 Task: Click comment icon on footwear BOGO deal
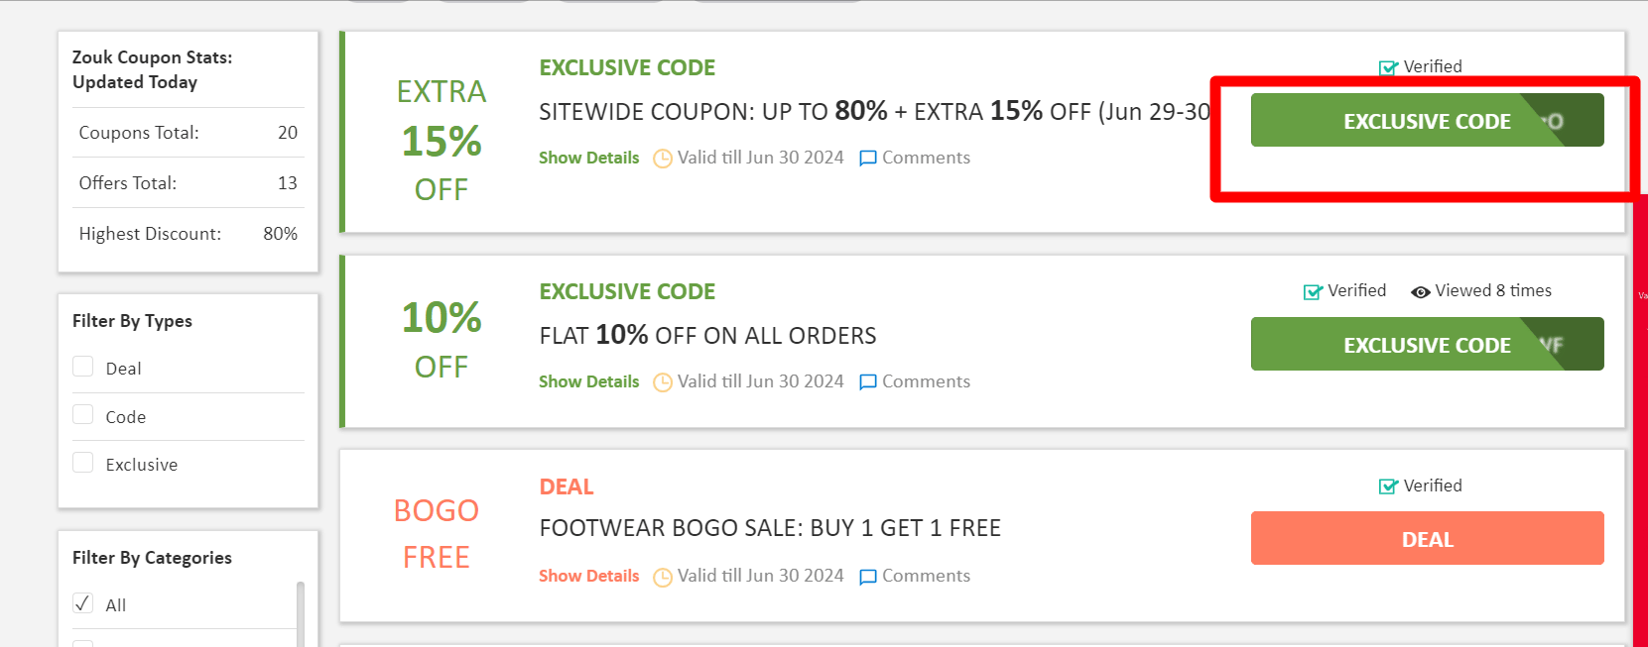point(867,577)
